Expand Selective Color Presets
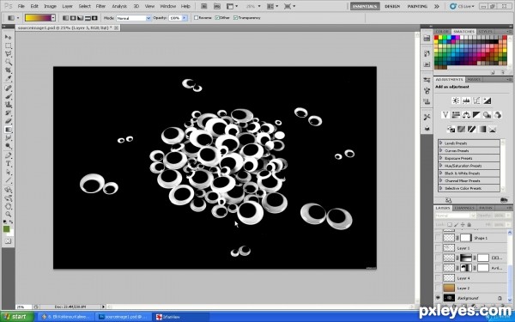This screenshot has width=515, height=322. (x=441, y=188)
